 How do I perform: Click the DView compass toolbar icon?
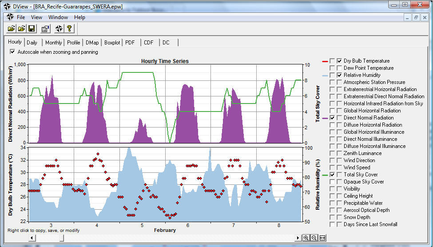[59, 28]
